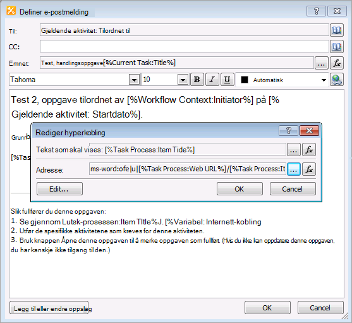Screen dimensions: 352x323
Task: Open address book for CC field
Action: [336, 47]
